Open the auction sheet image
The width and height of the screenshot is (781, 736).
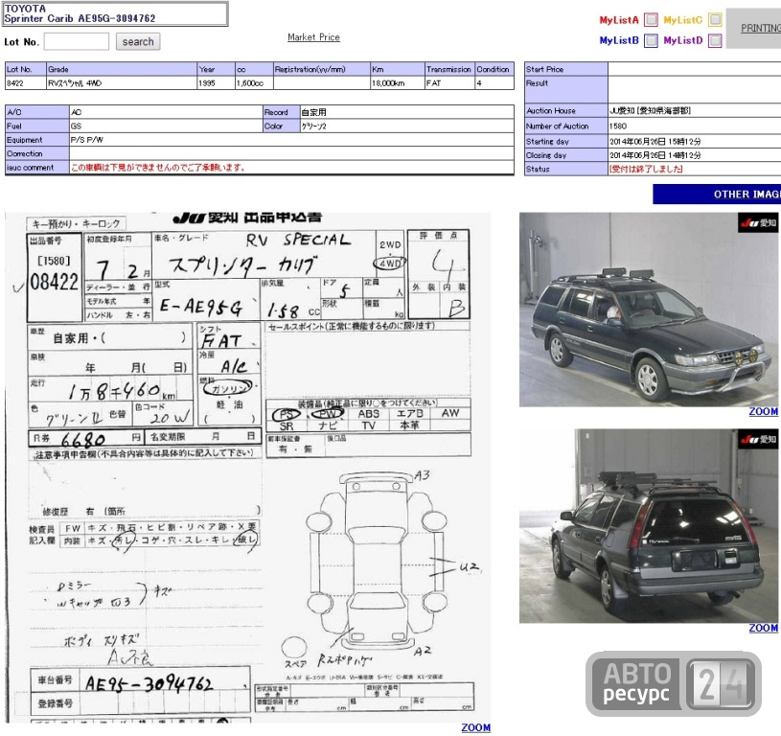click(x=248, y=467)
